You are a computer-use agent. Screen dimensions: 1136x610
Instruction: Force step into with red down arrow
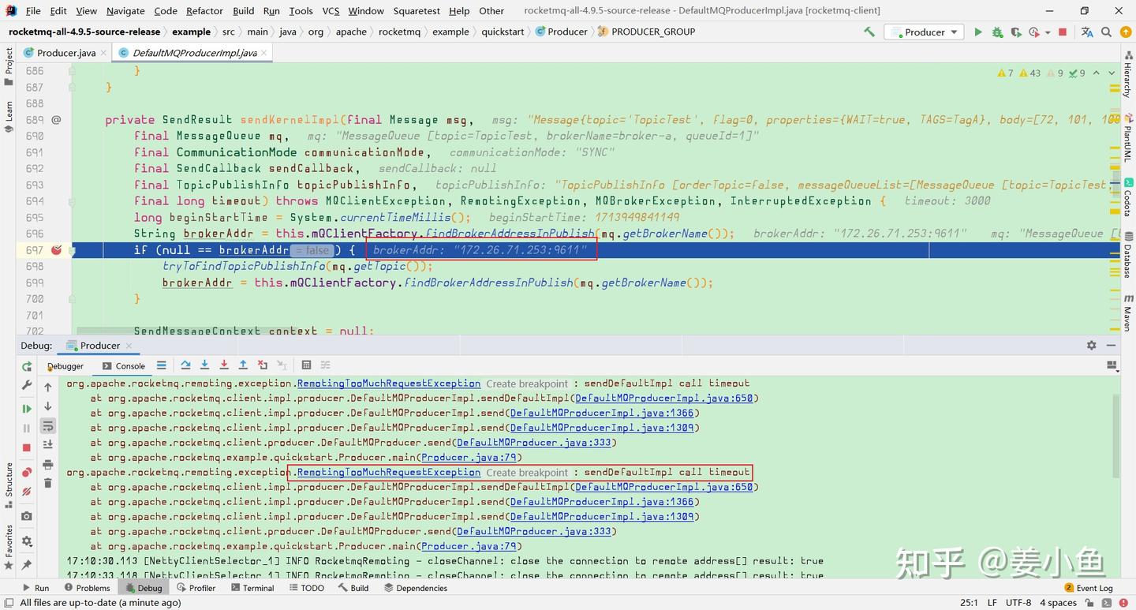224,365
